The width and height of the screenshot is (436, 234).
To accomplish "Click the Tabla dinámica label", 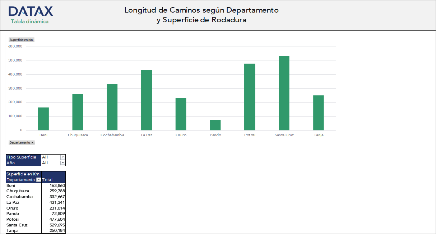I will coord(30,22).
